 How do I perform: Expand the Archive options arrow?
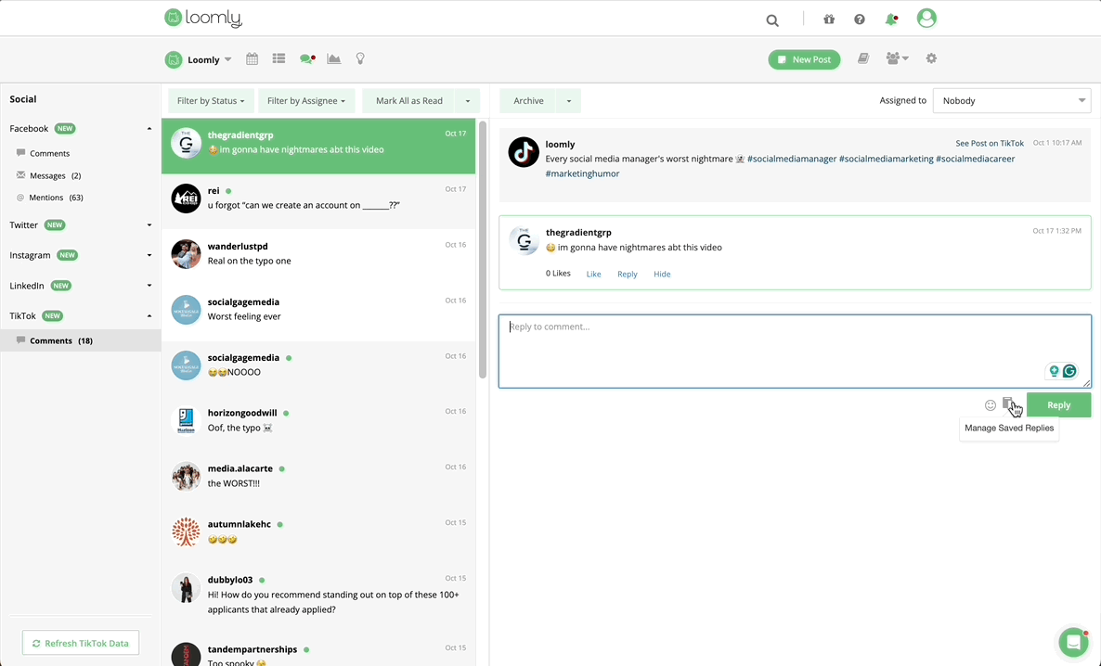568,101
